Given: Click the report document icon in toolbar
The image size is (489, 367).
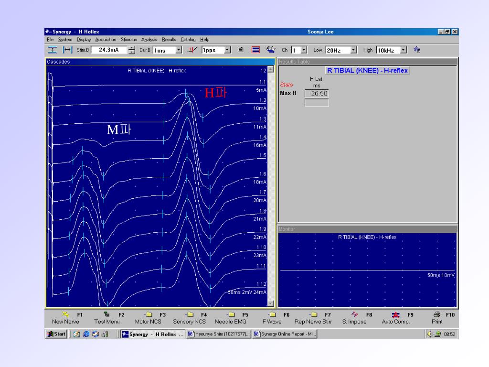Looking at the screenshot, I should [x=240, y=50].
